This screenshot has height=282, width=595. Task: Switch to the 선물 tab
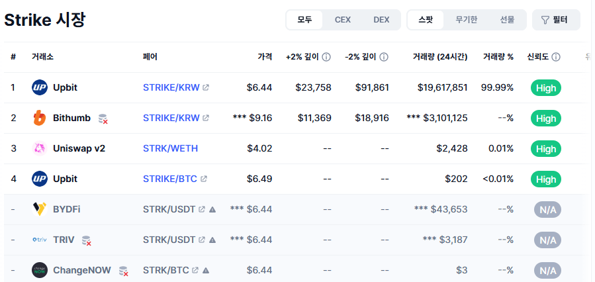[508, 20]
